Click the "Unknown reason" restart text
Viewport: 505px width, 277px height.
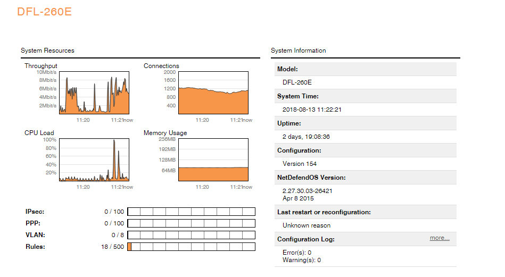[x=307, y=225]
